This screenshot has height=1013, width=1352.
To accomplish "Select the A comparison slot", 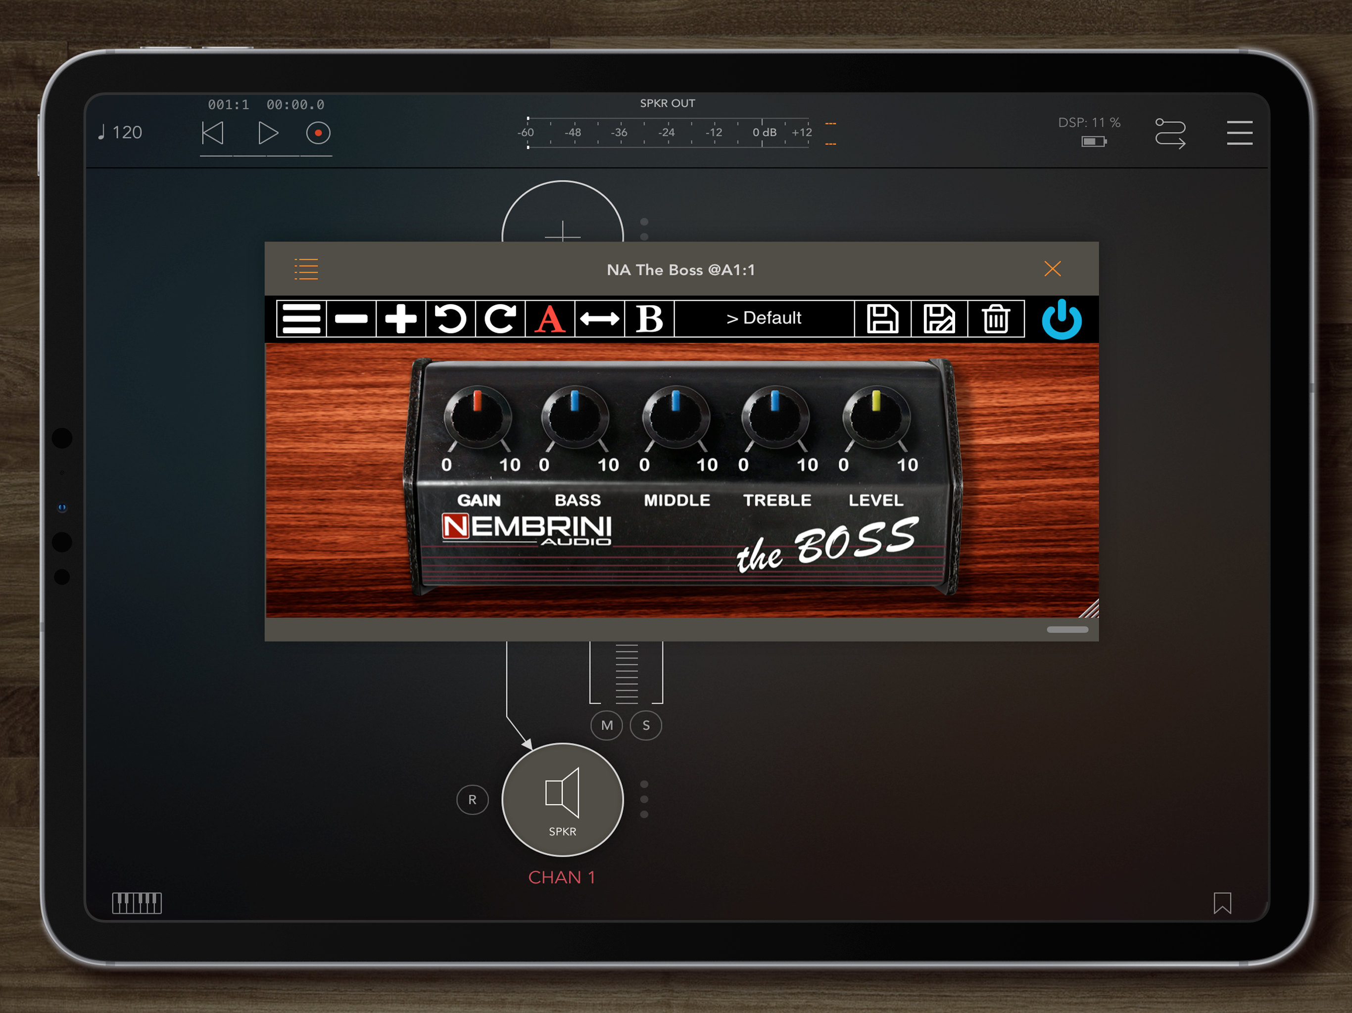I will [550, 319].
